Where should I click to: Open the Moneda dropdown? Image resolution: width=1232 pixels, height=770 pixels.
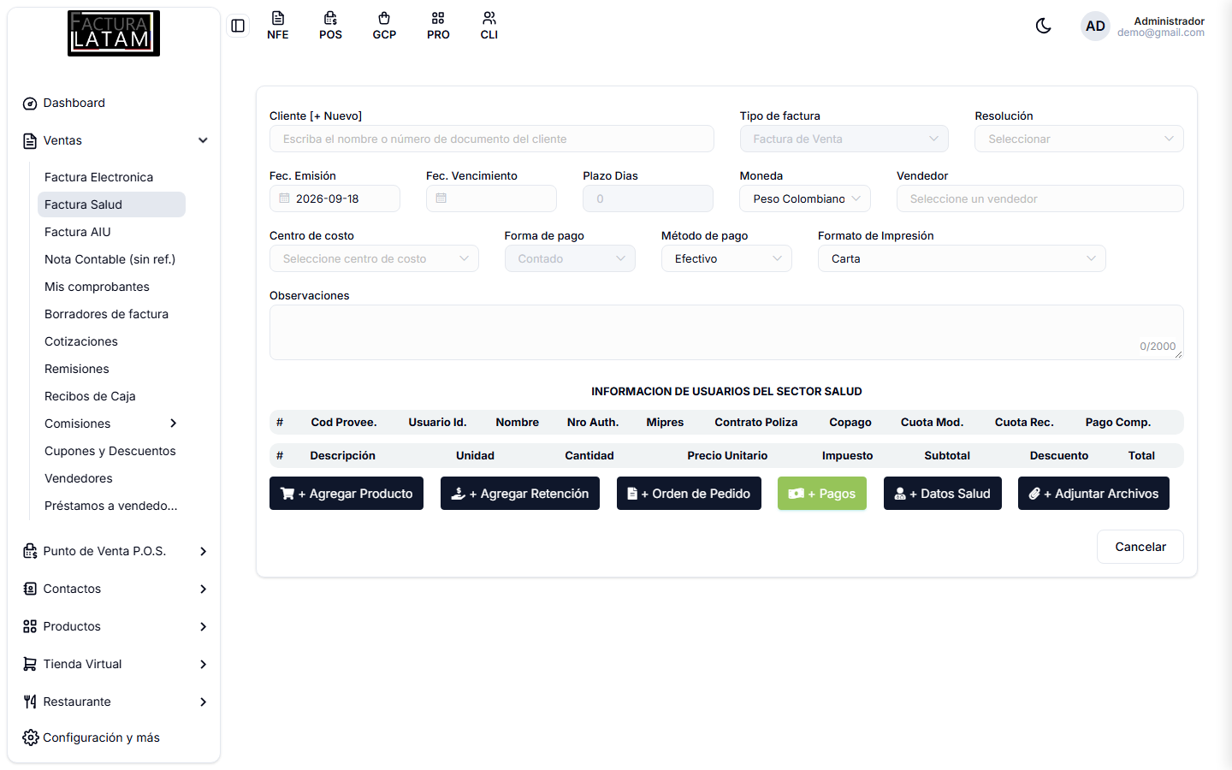tap(805, 198)
